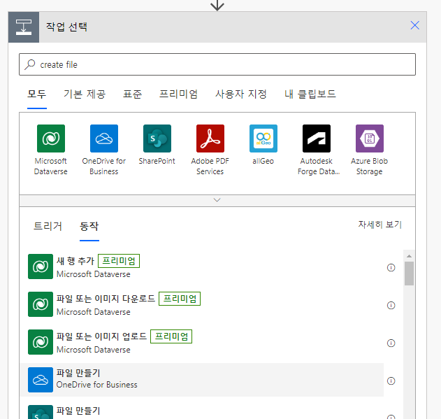Select the Autodesk Forge Data connector icon
The width and height of the screenshot is (441, 419).
pos(317,139)
